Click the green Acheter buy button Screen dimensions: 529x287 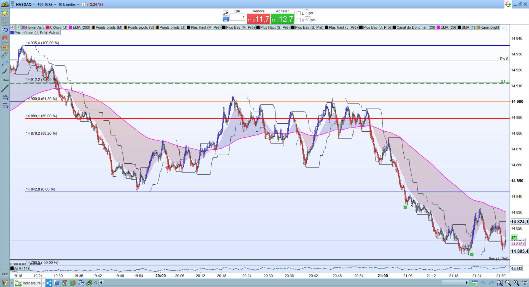point(282,19)
